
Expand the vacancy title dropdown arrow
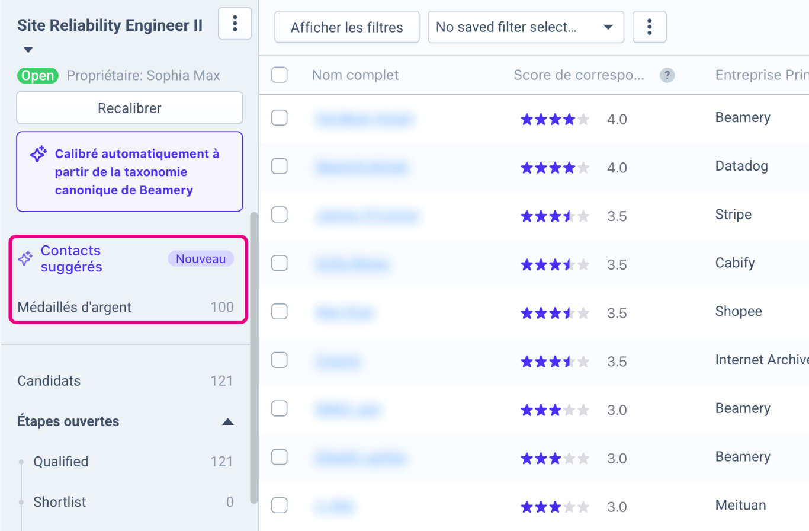(28, 50)
